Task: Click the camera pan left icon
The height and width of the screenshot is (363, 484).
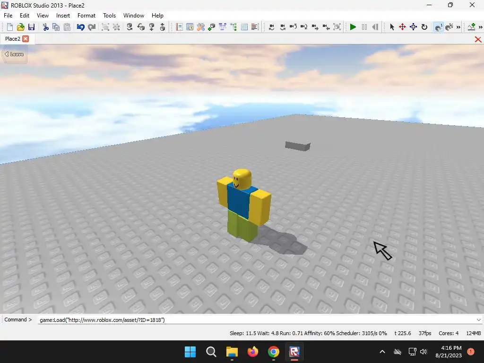Action: click(293, 27)
